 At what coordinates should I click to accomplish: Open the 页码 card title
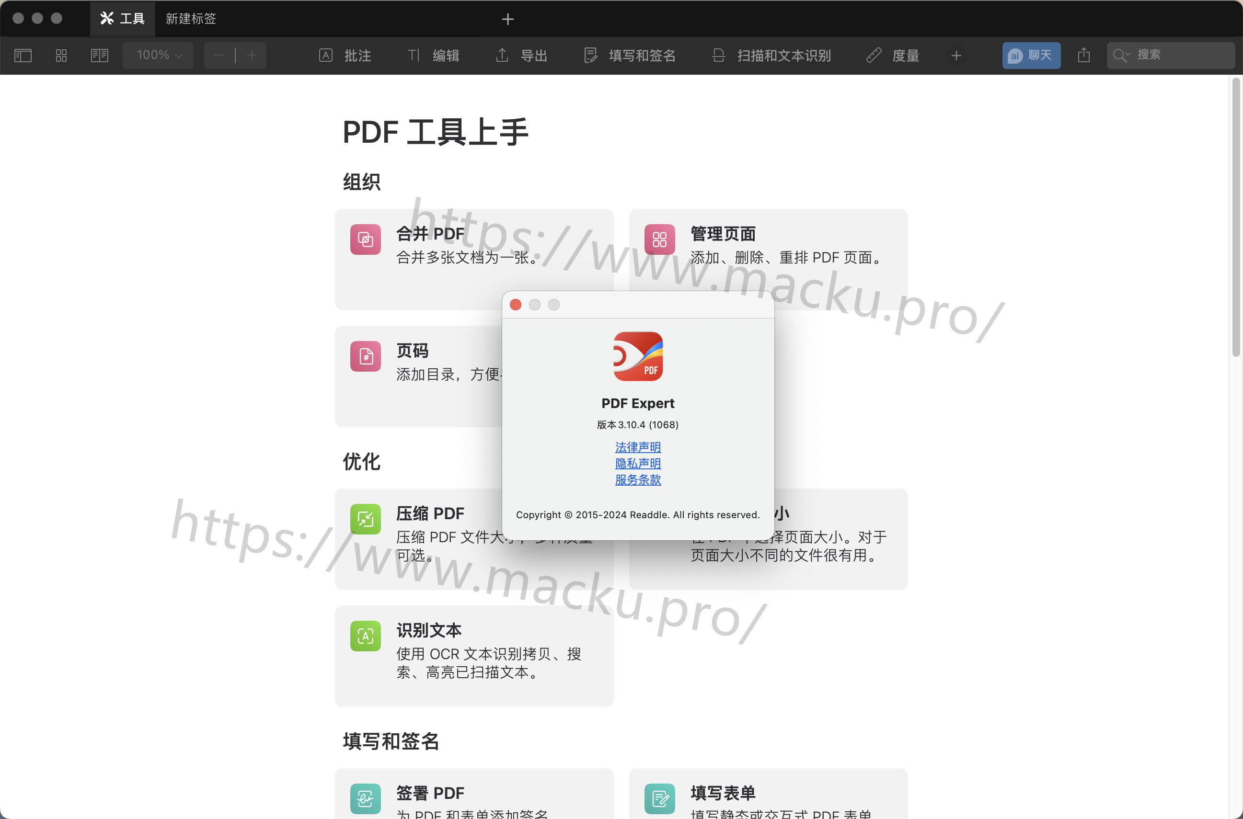pyautogui.click(x=412, y=351)
